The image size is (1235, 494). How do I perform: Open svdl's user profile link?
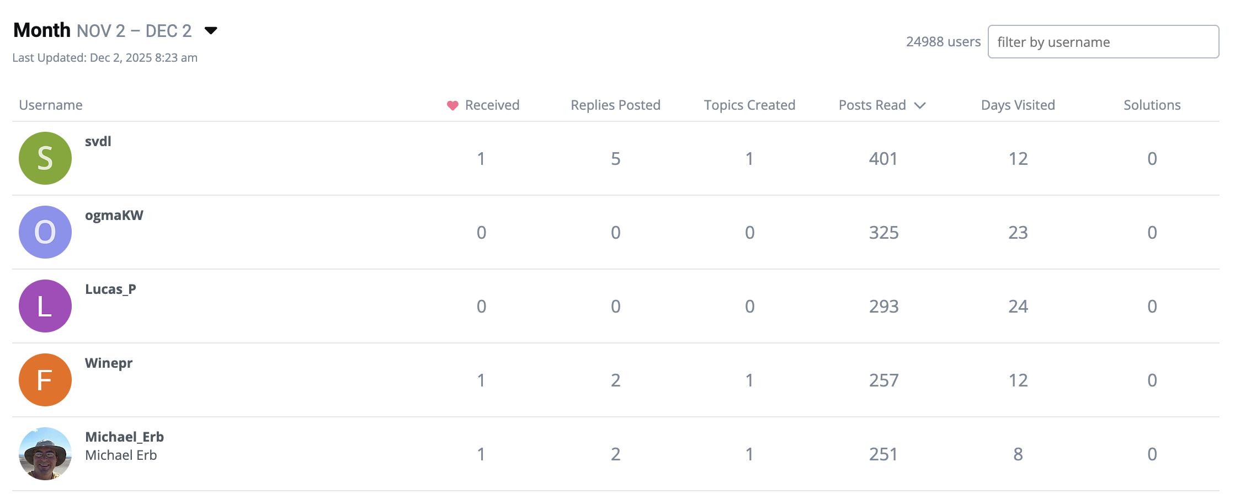tap(98, 142)
